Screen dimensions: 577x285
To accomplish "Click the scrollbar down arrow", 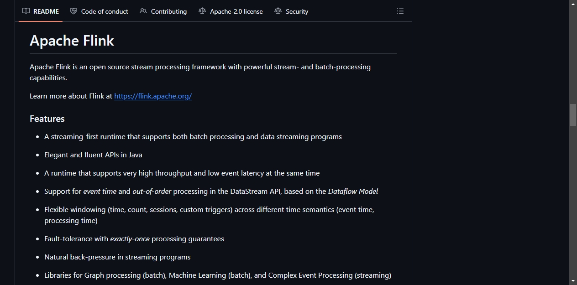I will pos(573,281).
